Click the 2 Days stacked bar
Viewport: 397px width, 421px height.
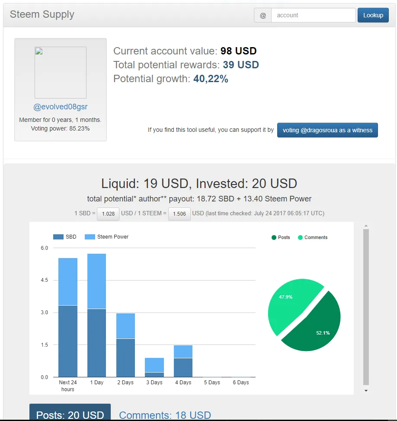pos(126,345)
